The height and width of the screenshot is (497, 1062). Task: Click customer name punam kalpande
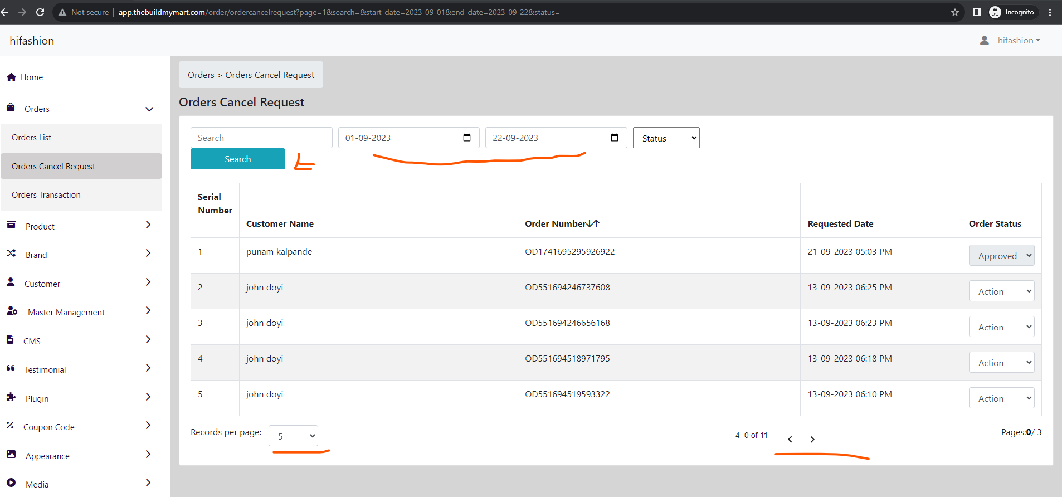click(x=279, y=252)
